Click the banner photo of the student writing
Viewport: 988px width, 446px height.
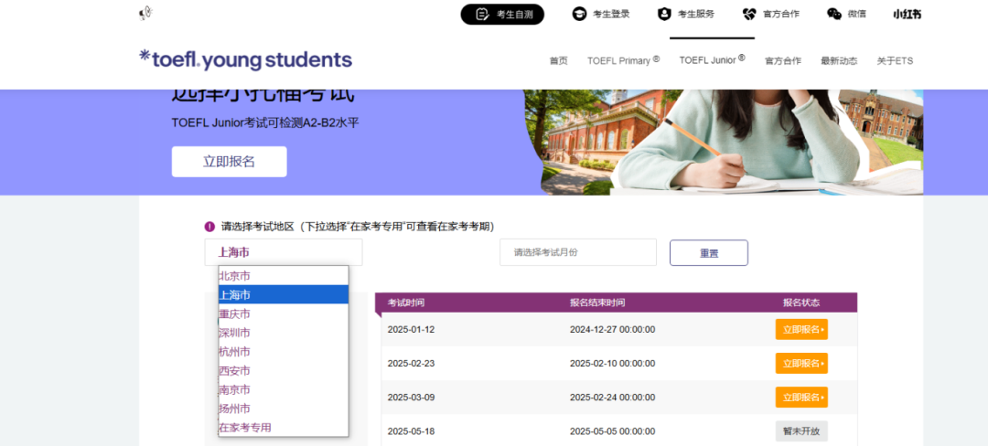click(x=725, y=143)
